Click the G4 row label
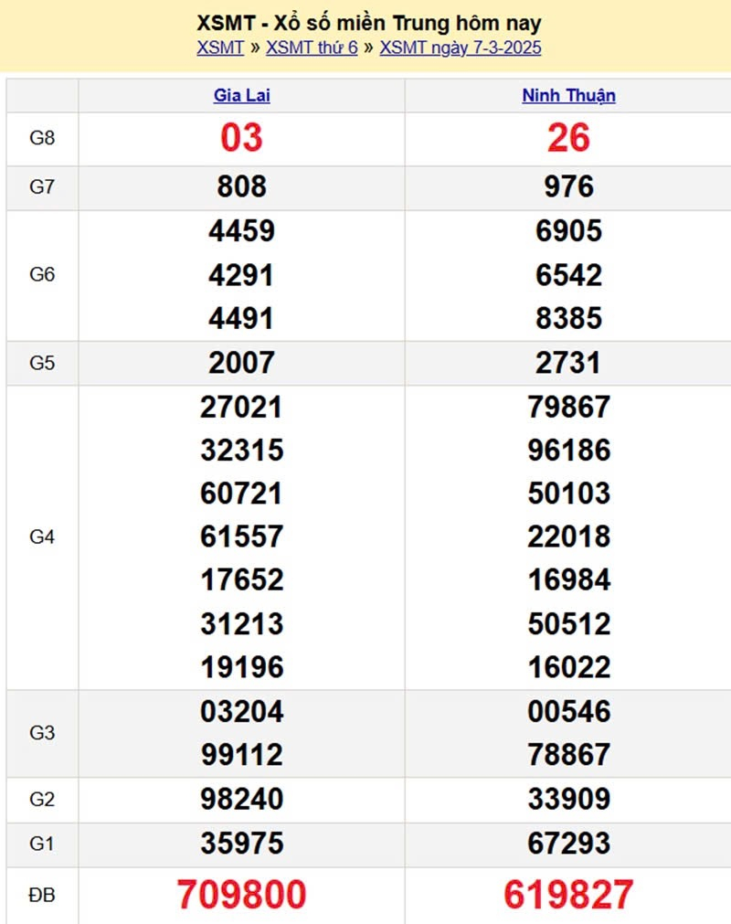The width and height of the screenshot is (731, 924). click(x=42, y=536)
